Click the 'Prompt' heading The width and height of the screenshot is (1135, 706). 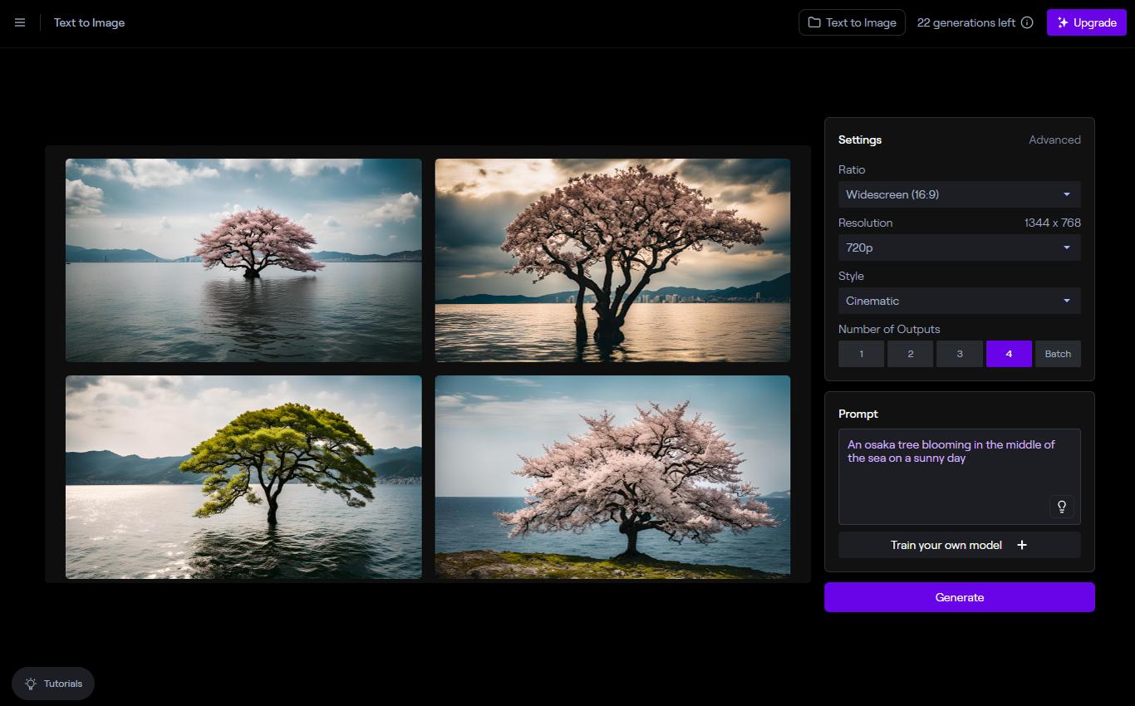coord(858,414)
